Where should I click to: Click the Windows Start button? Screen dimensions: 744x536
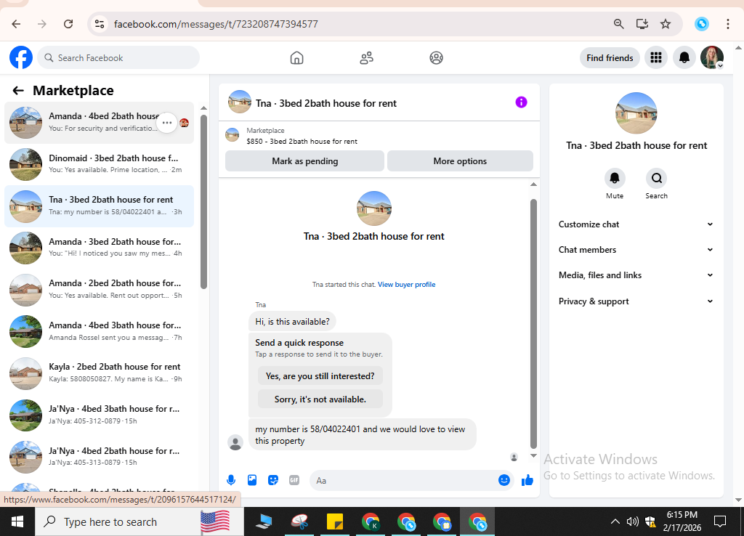pos(17,521)
